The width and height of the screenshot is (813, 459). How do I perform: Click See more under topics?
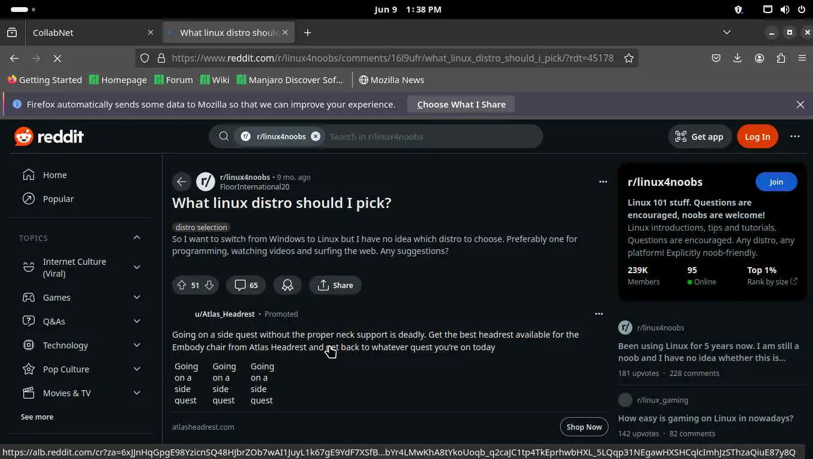[x=37, y=417]
